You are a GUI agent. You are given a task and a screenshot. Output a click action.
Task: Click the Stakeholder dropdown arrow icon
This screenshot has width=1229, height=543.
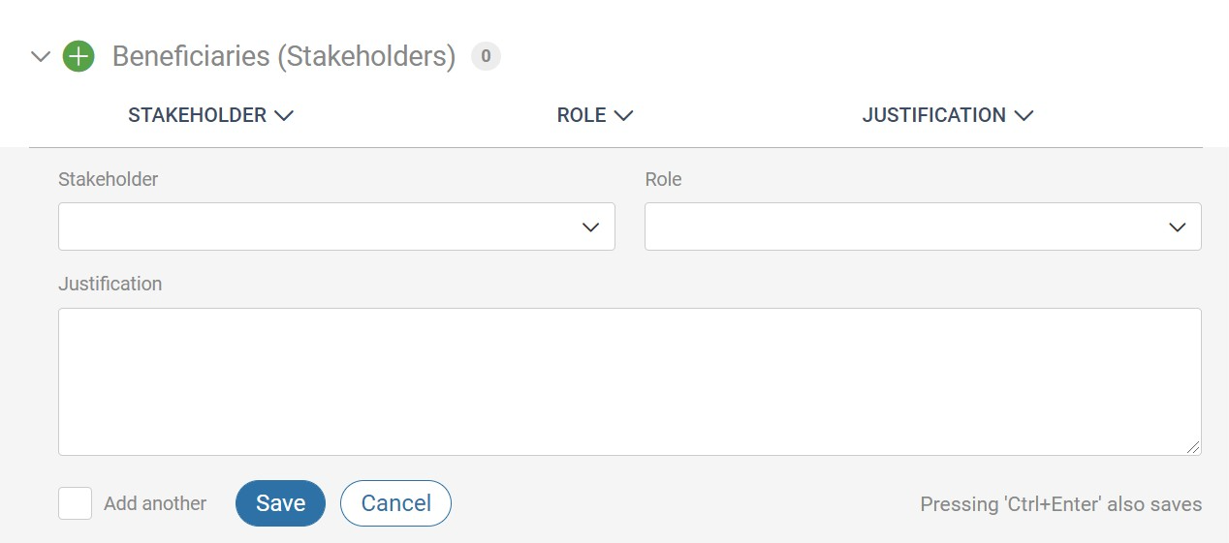[x=591, y=227]
